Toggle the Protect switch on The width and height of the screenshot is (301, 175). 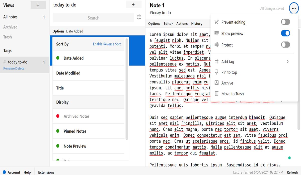click(285, 45)
